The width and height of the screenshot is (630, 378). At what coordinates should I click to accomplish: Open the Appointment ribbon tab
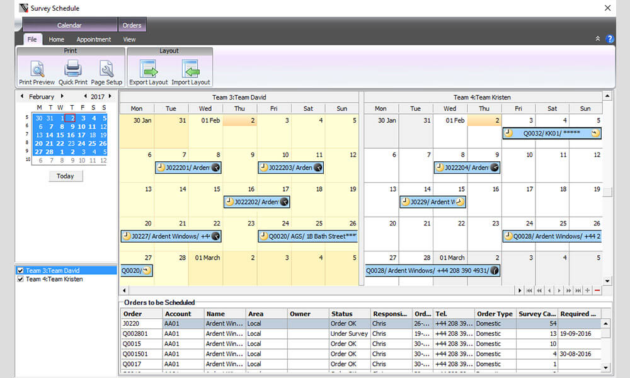(94, 40)
